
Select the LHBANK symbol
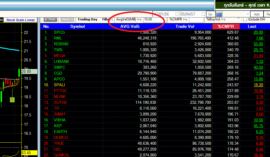coord(62,61)
